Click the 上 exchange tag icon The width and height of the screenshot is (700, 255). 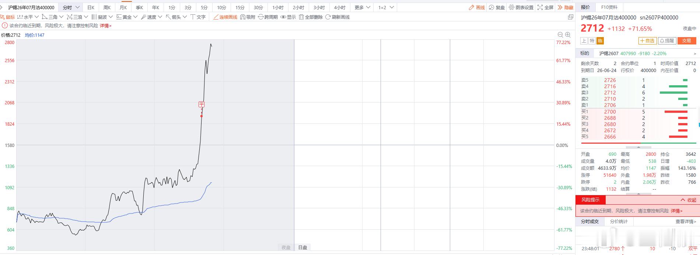coord(584,41)
